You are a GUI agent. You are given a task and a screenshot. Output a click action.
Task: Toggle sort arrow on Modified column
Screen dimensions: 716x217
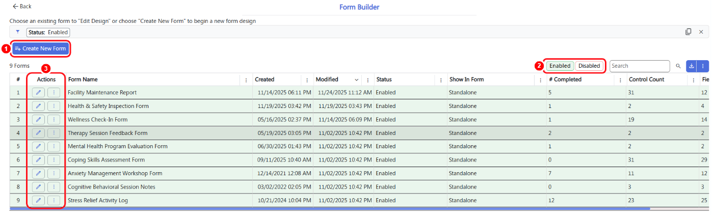point(356,80)
